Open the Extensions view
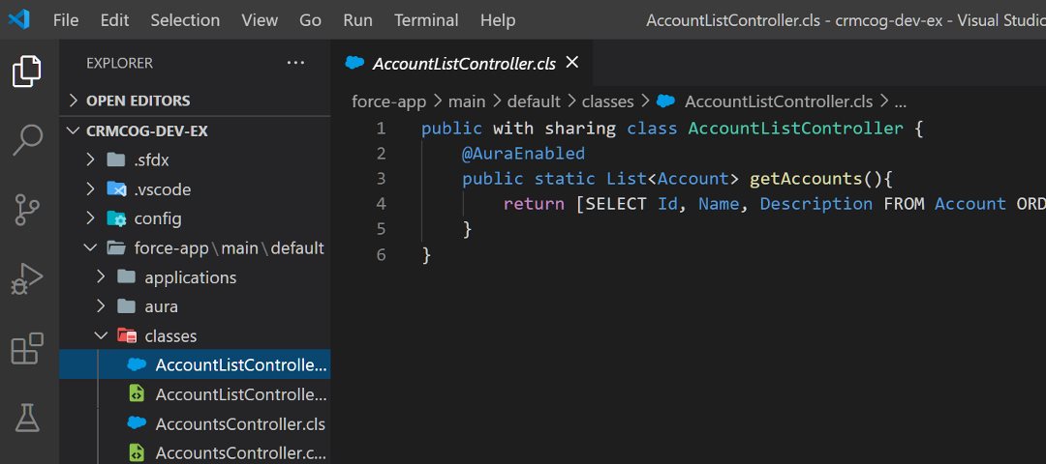Screen dimensions: 1046x464 (x=27, y=348)
